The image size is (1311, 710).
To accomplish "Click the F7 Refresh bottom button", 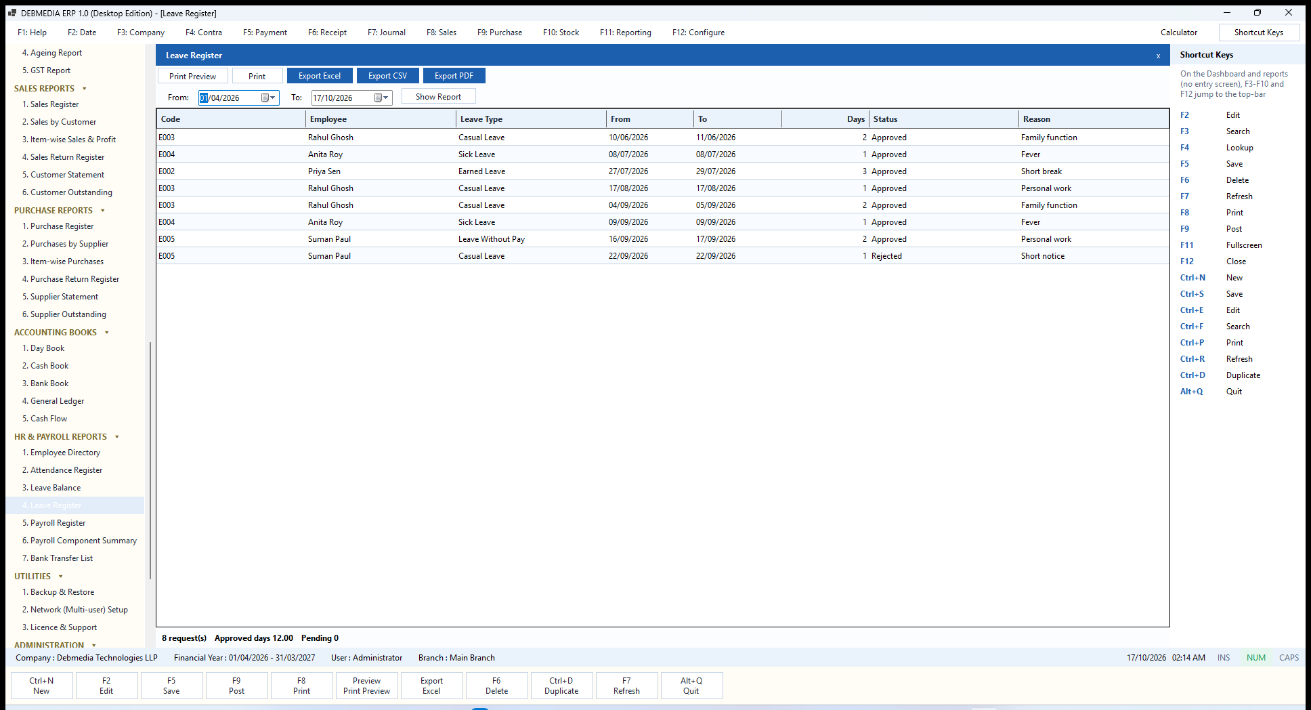I will coord(626,686).
